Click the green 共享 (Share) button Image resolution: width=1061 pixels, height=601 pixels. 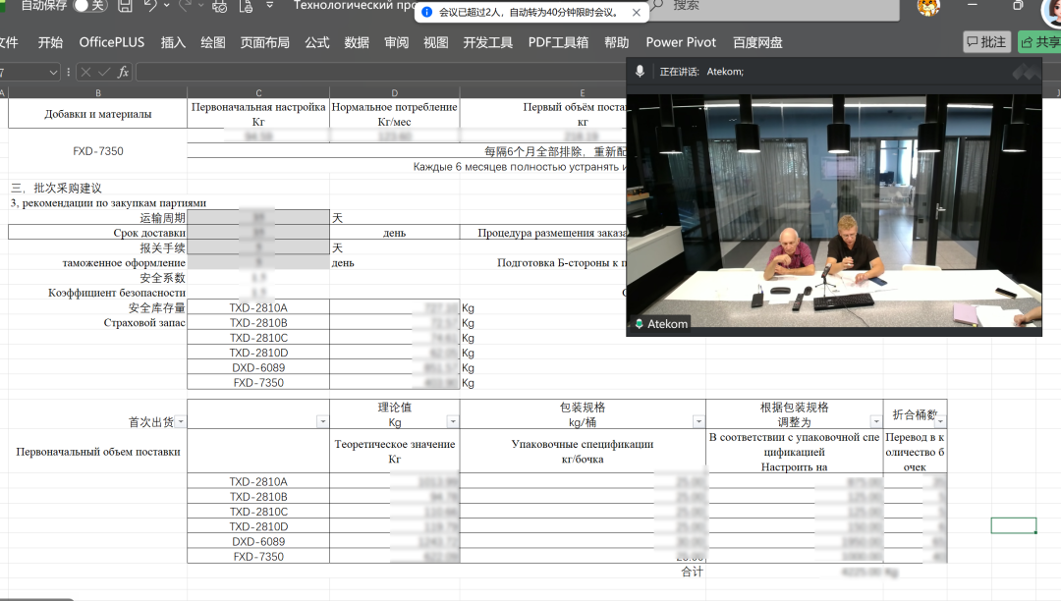1040,42
